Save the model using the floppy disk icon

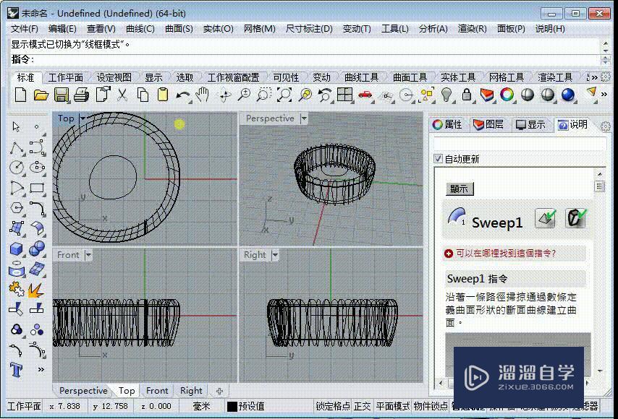(x=61, y=95)
